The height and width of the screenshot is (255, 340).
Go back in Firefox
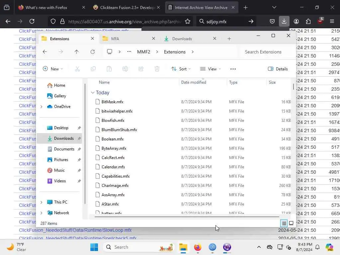pyautogui.click(x=8, y=21)
